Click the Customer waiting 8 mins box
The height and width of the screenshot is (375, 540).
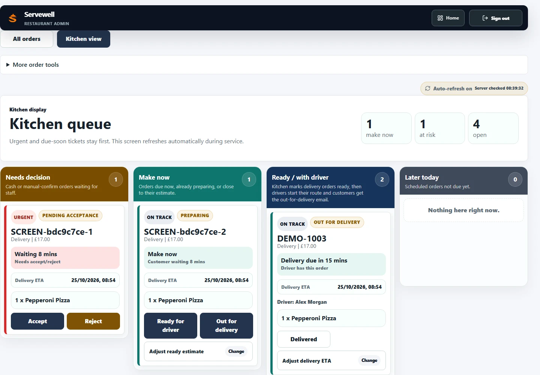point(198,258)
